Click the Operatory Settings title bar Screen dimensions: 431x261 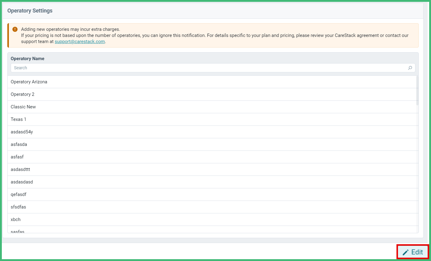[30, 11]
